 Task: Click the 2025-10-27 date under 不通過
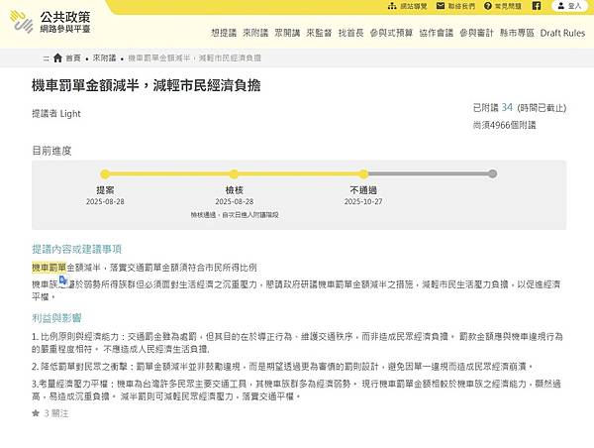coord(363,201)
